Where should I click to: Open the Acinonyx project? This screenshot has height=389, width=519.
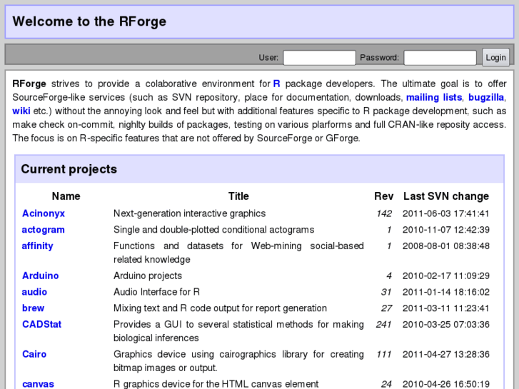tap(44, 213)
